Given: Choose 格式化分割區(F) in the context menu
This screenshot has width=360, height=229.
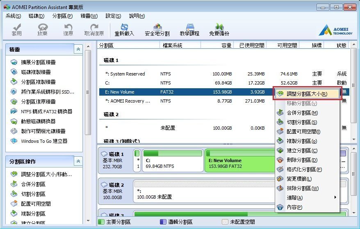Looking at the screenshot, I should 307,169.
